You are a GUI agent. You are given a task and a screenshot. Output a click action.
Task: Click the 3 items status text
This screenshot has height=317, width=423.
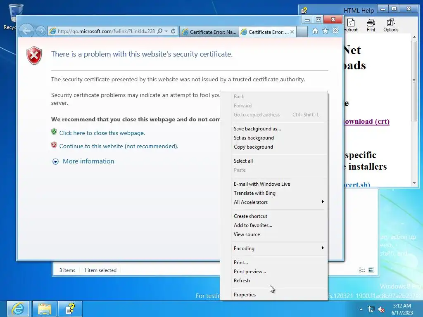pos(67,270)
